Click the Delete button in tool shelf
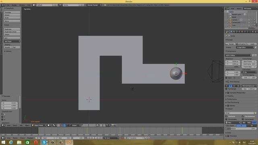The image size is (258, 145). point(12,34)
